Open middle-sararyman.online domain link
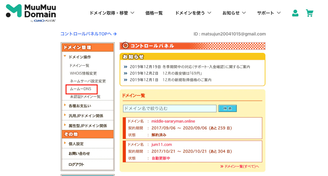This screenshot has width=328, height=176. (173, 121)
